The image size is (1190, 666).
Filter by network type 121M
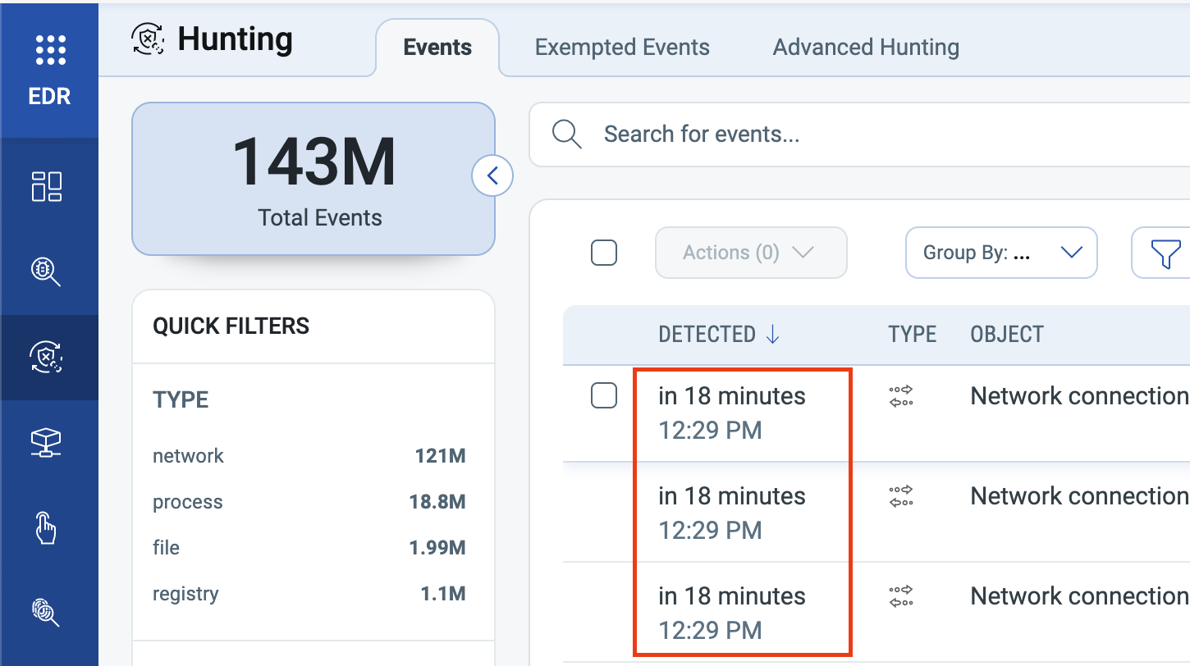[x=309, y=456]
